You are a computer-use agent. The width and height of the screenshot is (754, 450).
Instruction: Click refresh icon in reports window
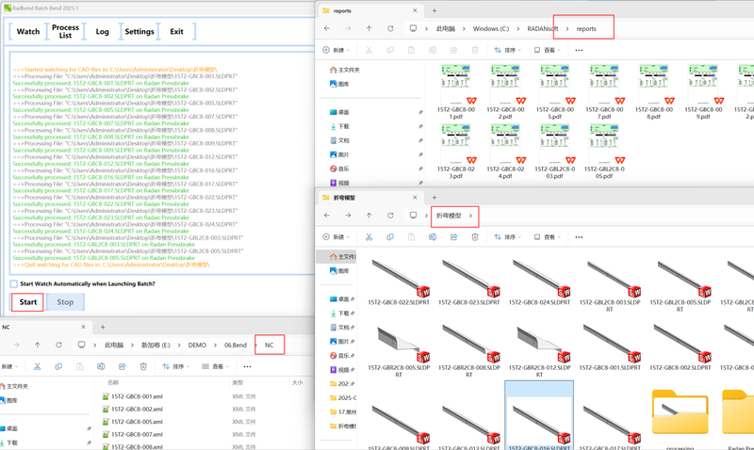pos(390,29)
